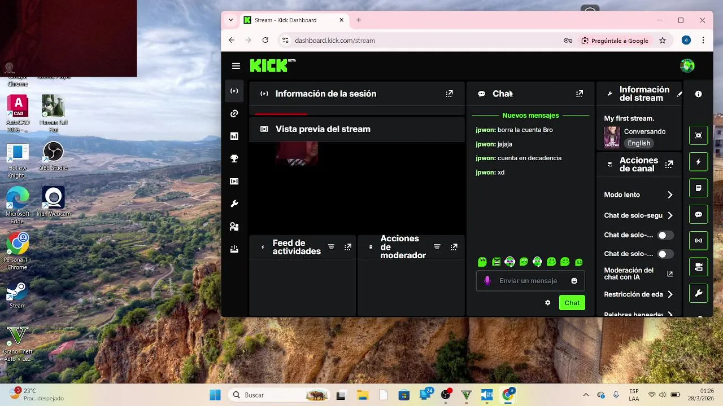Pop out the Chat panel
Viewport: 723px width, 406px height.
(580, 94)
